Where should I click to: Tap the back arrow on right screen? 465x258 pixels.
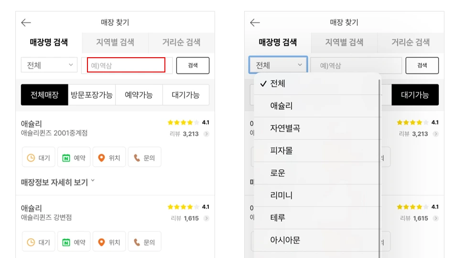[255, 22]
